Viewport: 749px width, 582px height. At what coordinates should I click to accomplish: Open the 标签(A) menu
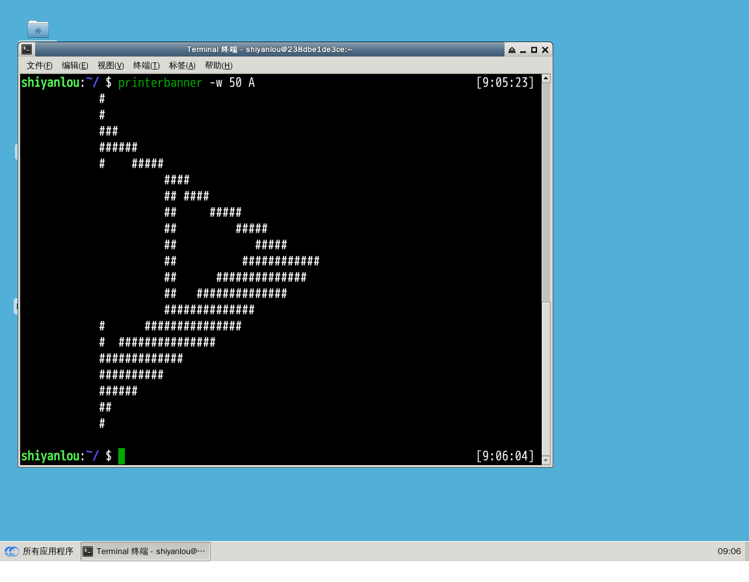pyautogui.click(x=182, y=66)
